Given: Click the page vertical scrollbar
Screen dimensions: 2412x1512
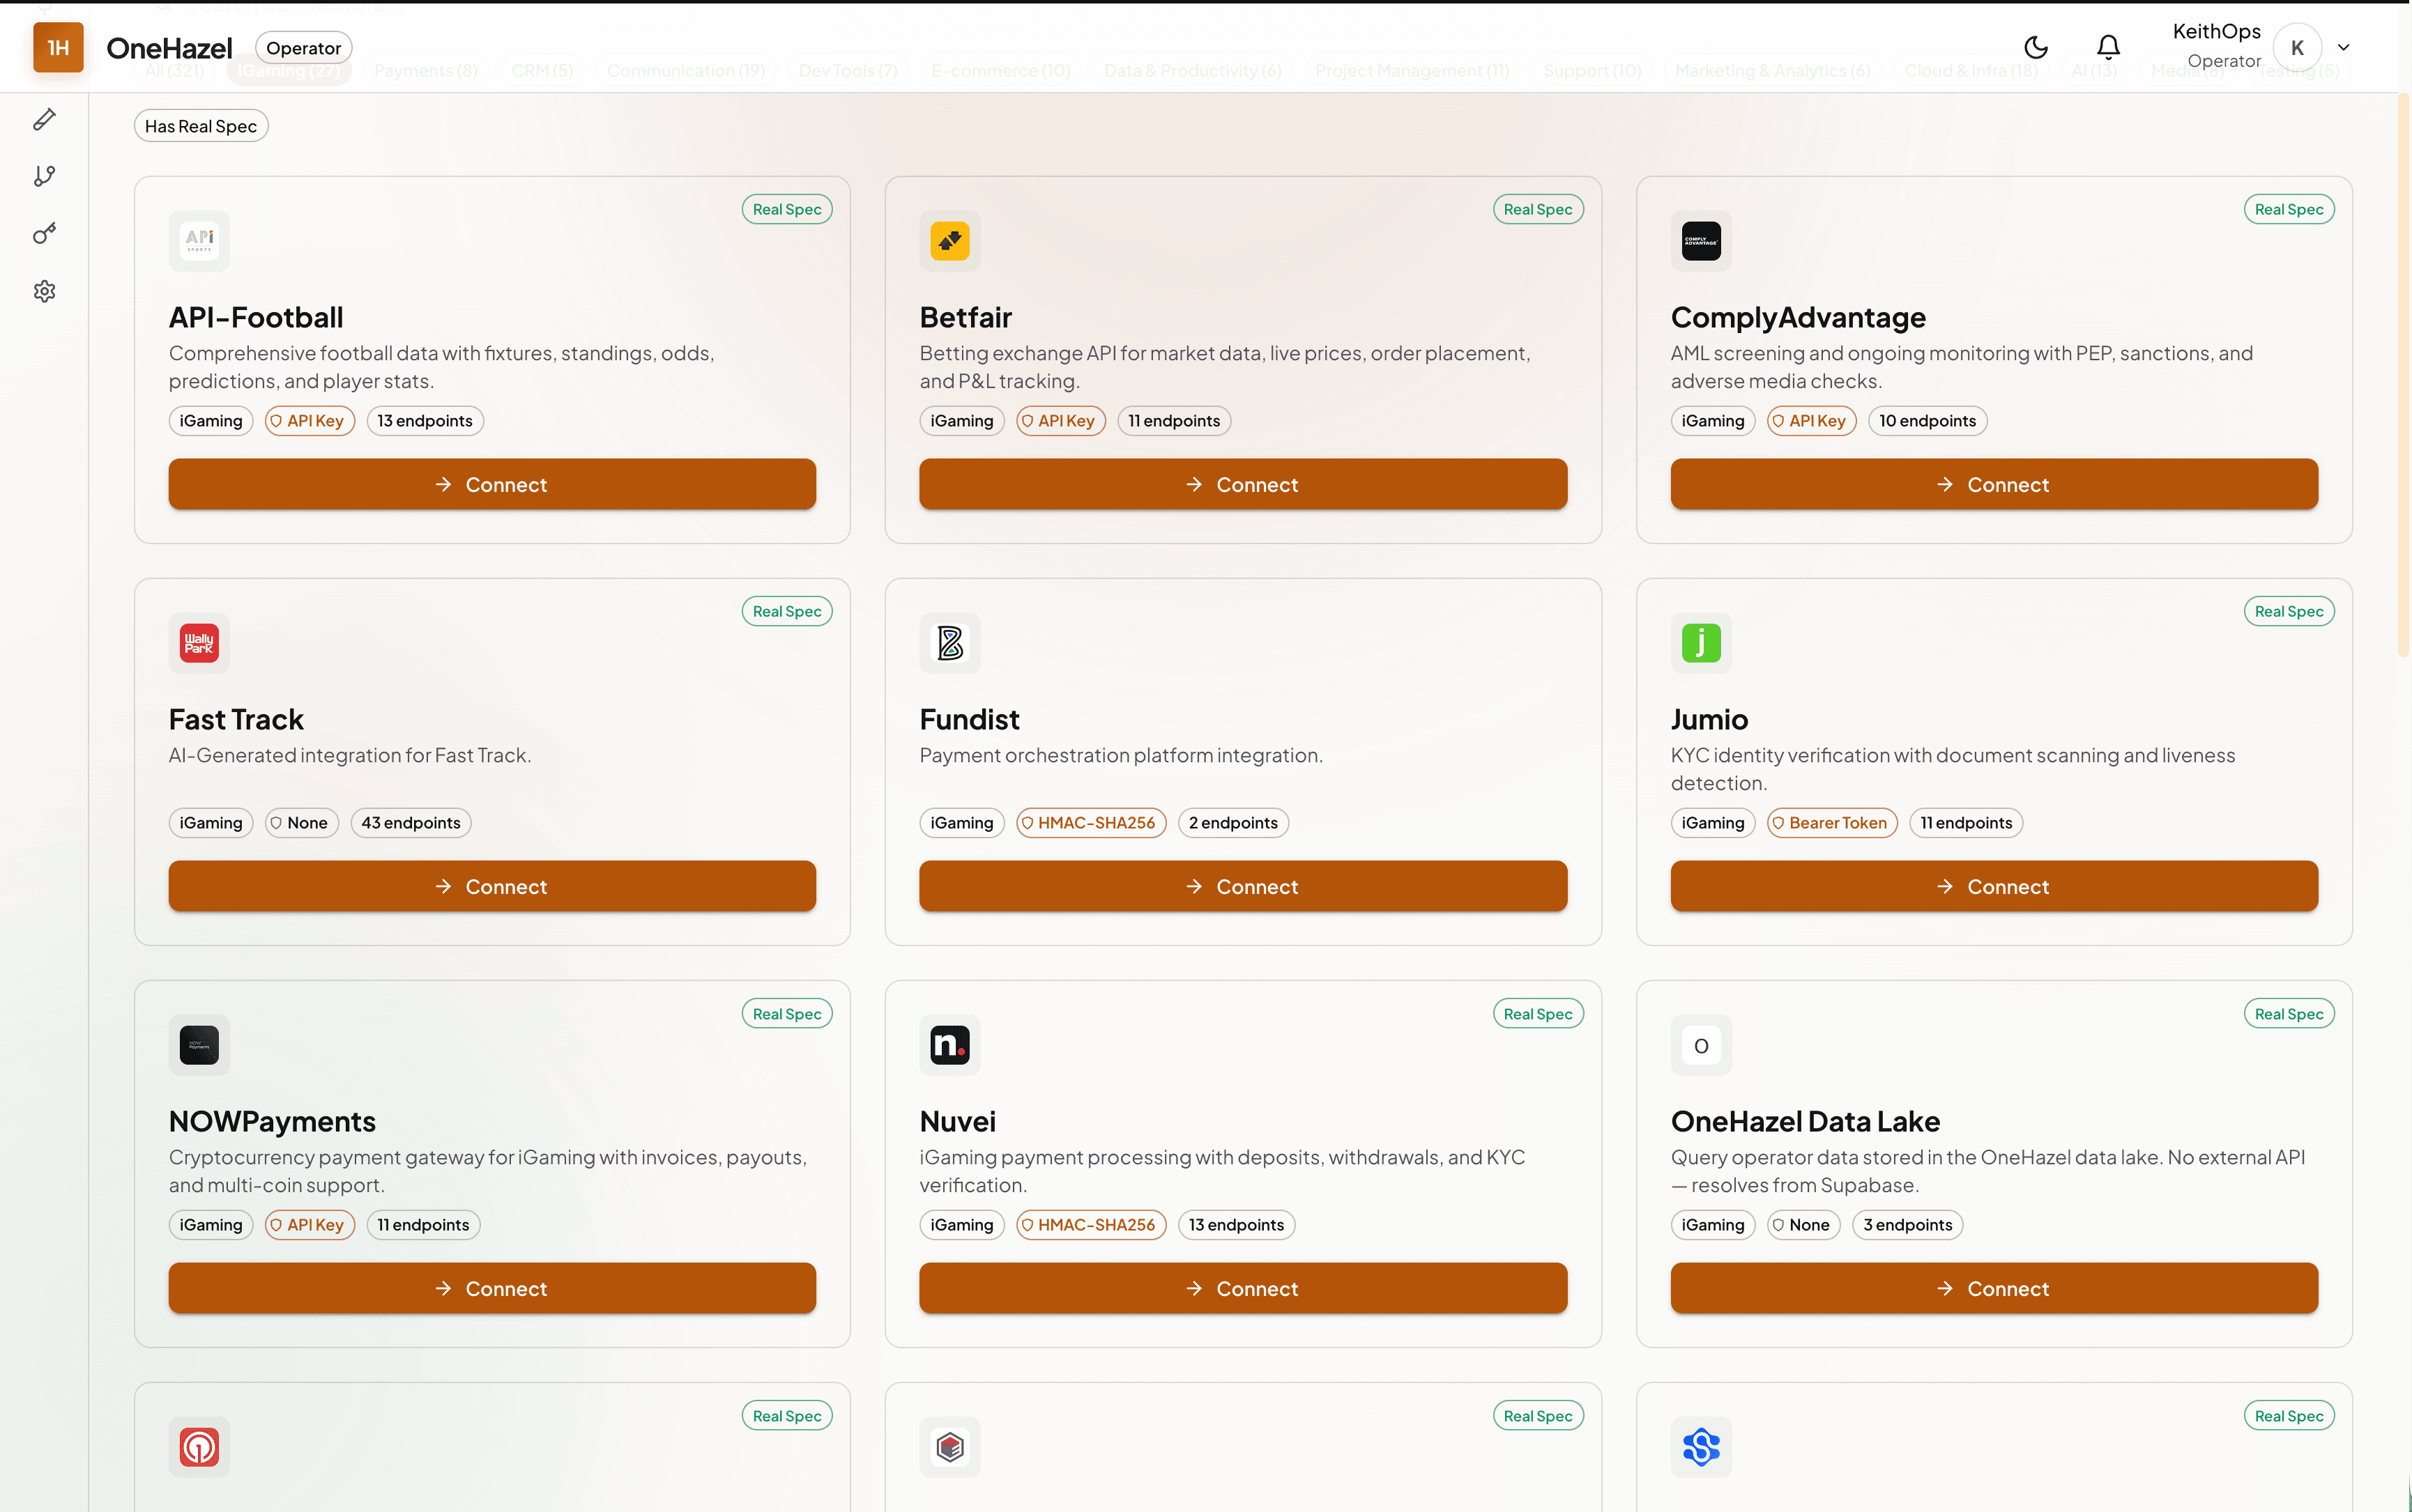Looking at the screenshot, I should tap(2403, 375).
